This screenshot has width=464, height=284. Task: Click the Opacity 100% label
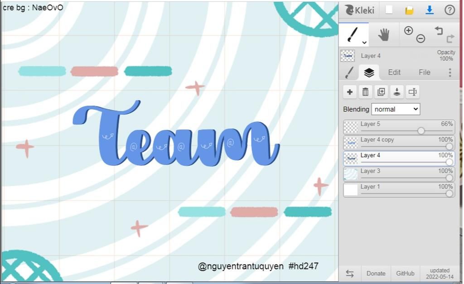(x=446, y=55)
